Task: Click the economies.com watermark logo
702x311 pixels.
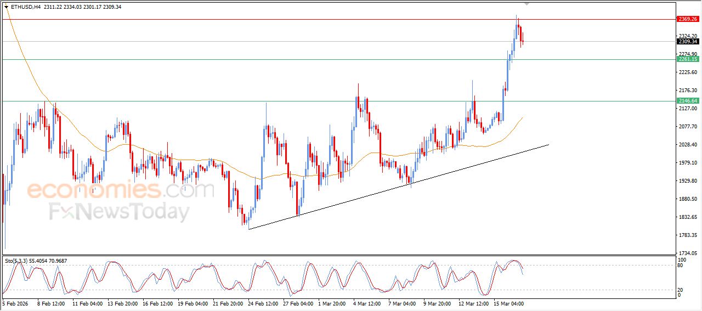Action: [x=120, y=190]
